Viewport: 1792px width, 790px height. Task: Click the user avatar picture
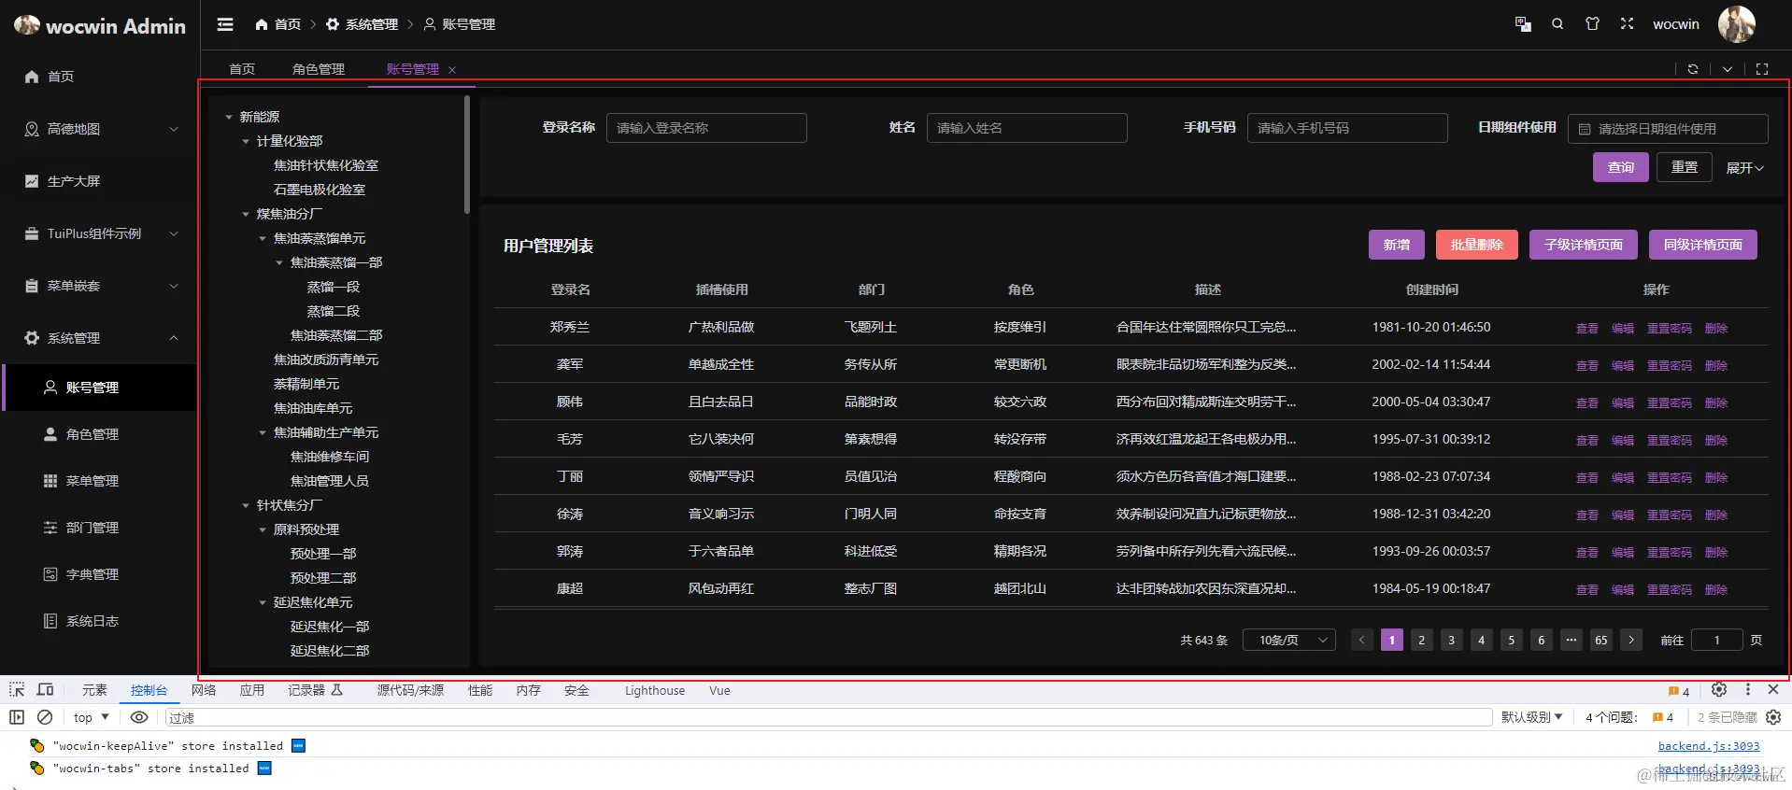[1736, 24]
